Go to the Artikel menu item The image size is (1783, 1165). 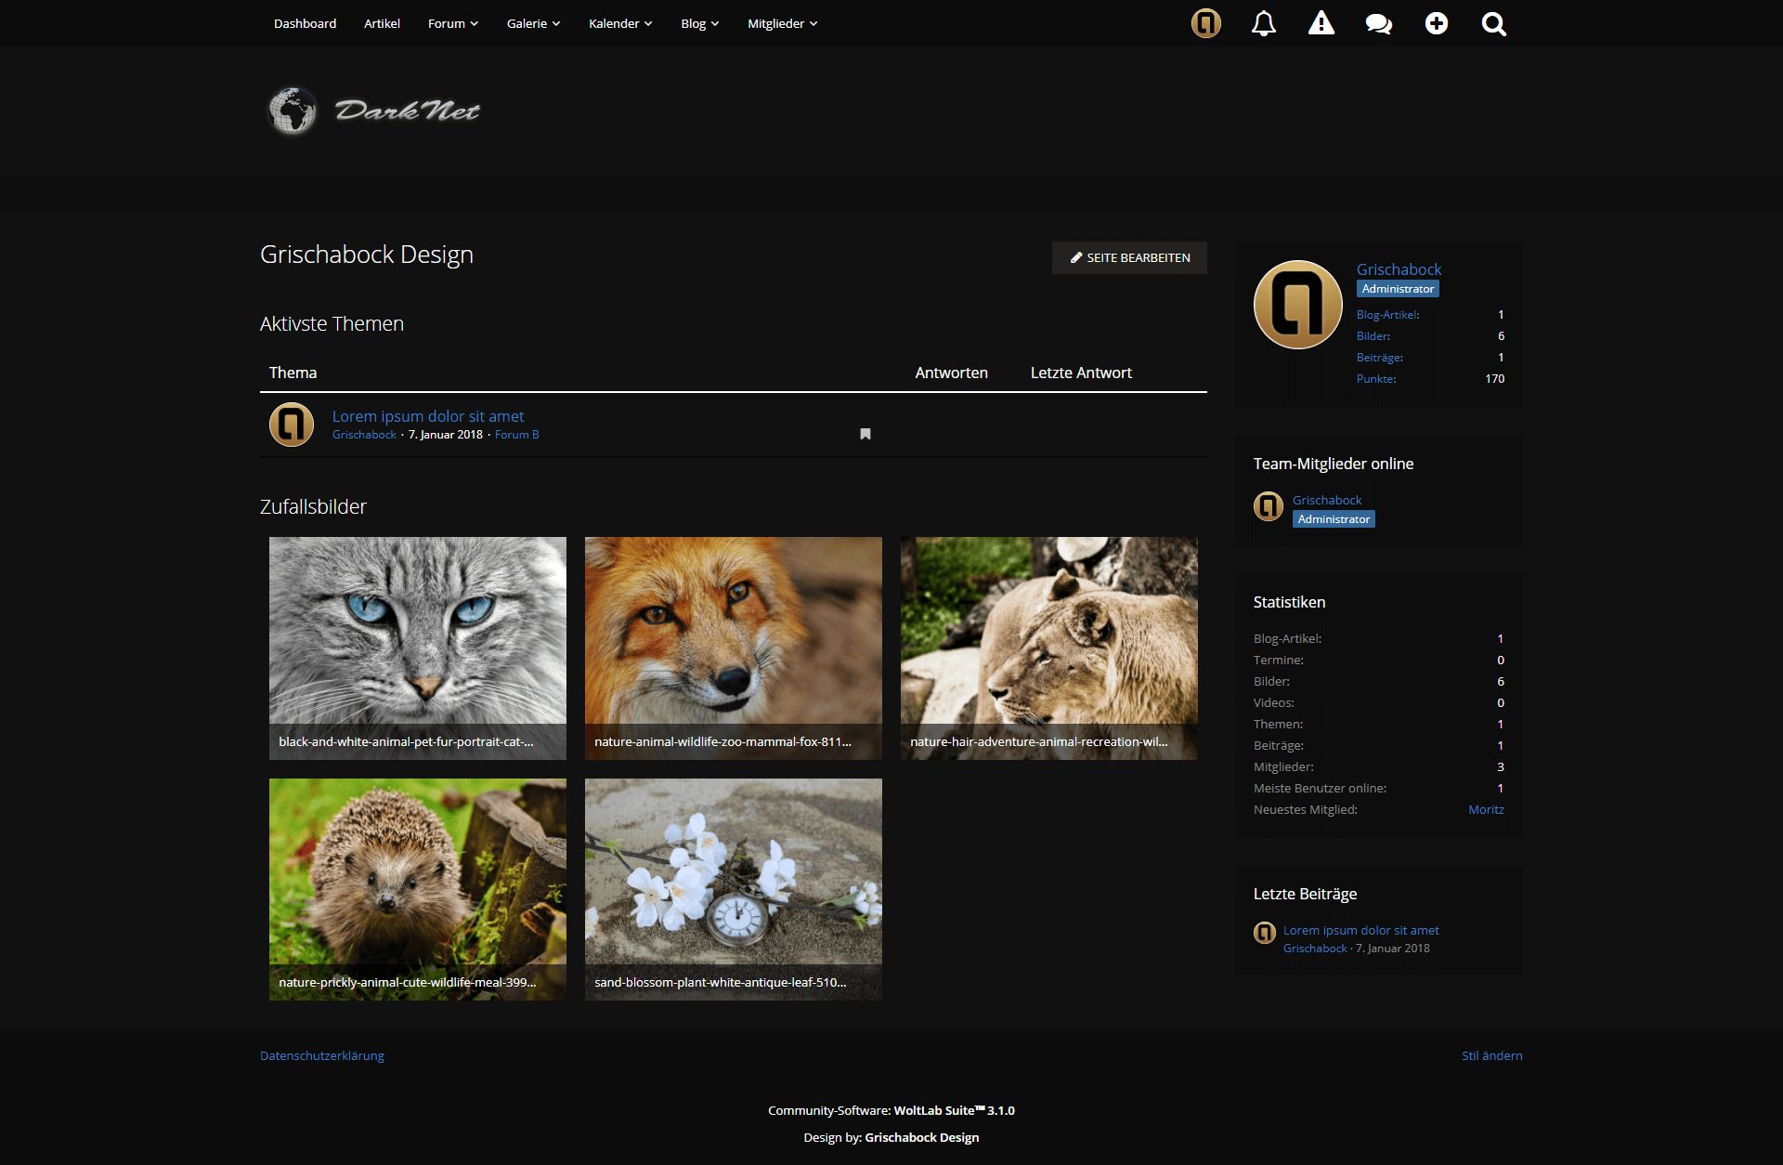coord(382,23)
